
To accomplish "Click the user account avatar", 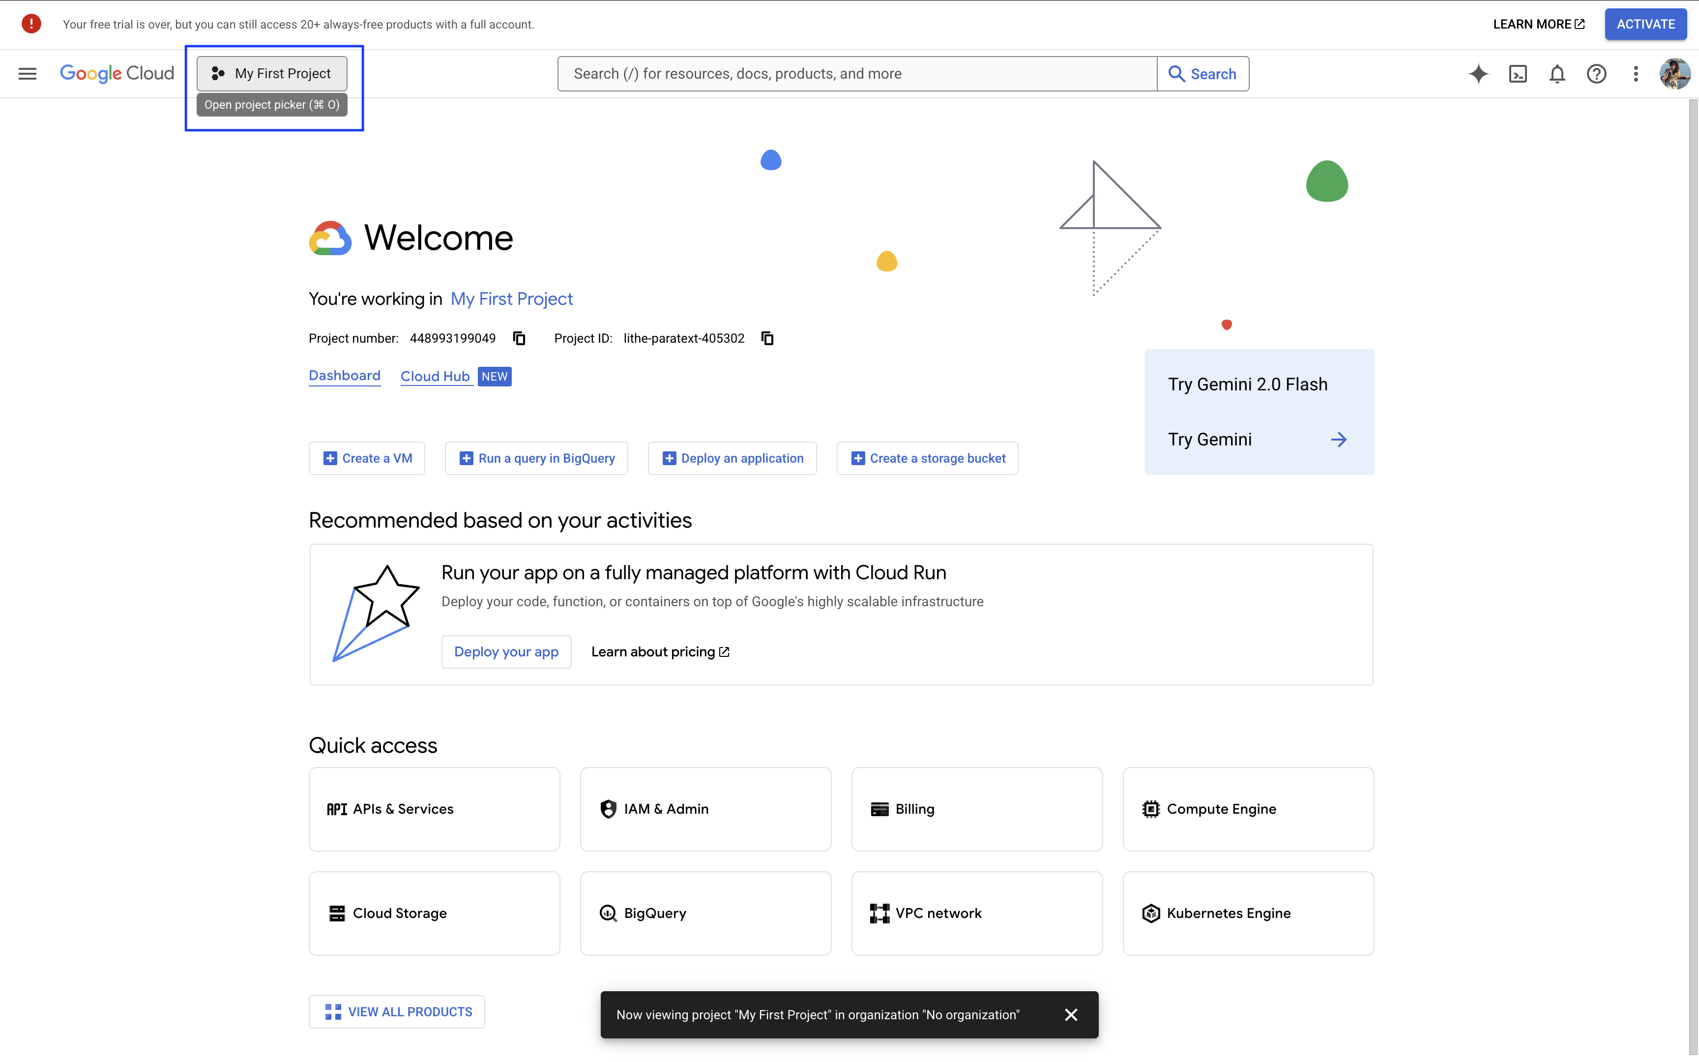I will (1674, 74).
